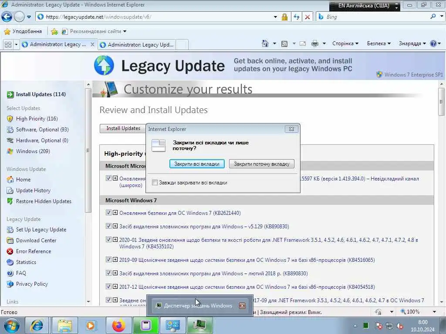Screen dimensions: 446x334
Task: Click Закрити поточну вкладку button
Action: tap(261, 164)
